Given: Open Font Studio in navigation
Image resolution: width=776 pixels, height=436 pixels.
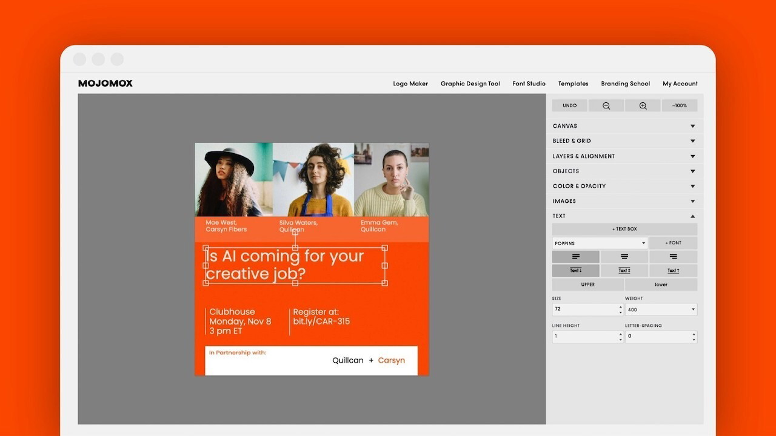Looking at the screenshot, I should coord(529,84).
